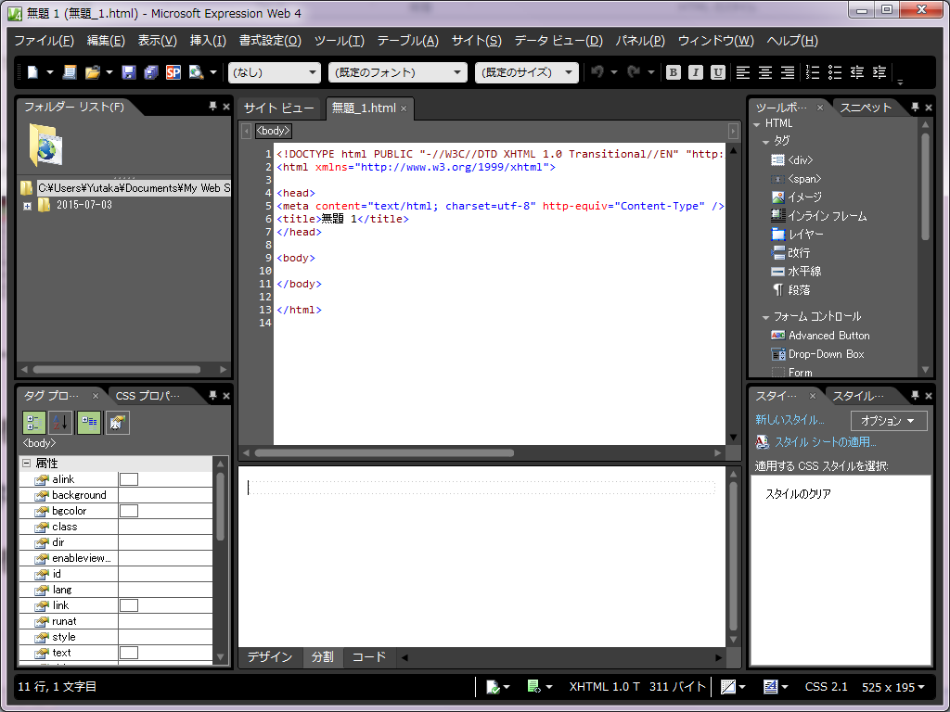Click the New Document list icon
950x712 pixels.
(x=70, y=72)
